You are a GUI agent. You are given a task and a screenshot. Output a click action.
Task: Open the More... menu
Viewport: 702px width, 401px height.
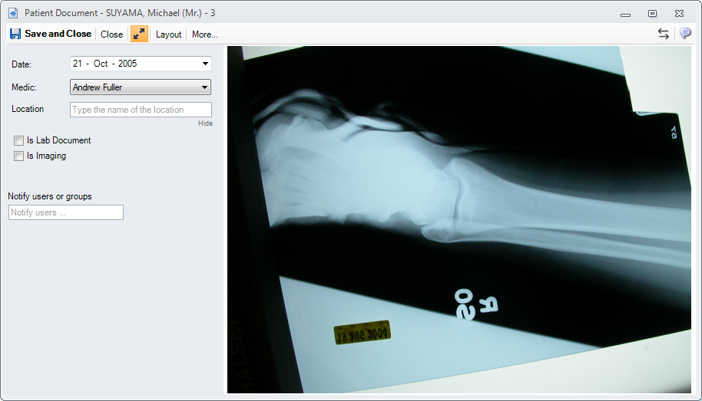(204, 35)
